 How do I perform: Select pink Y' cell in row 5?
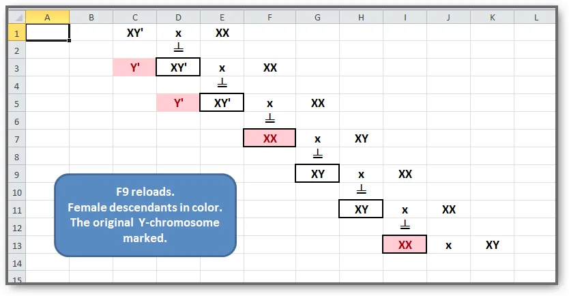pyautogui.click(x=178, y=103)
